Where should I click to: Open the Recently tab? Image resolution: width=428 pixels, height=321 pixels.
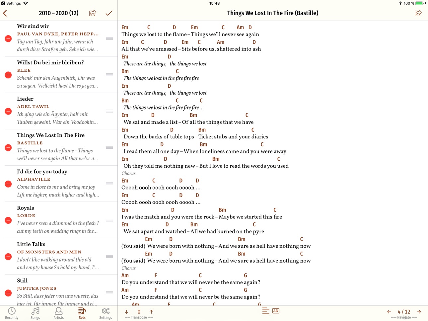coord(12,313)
